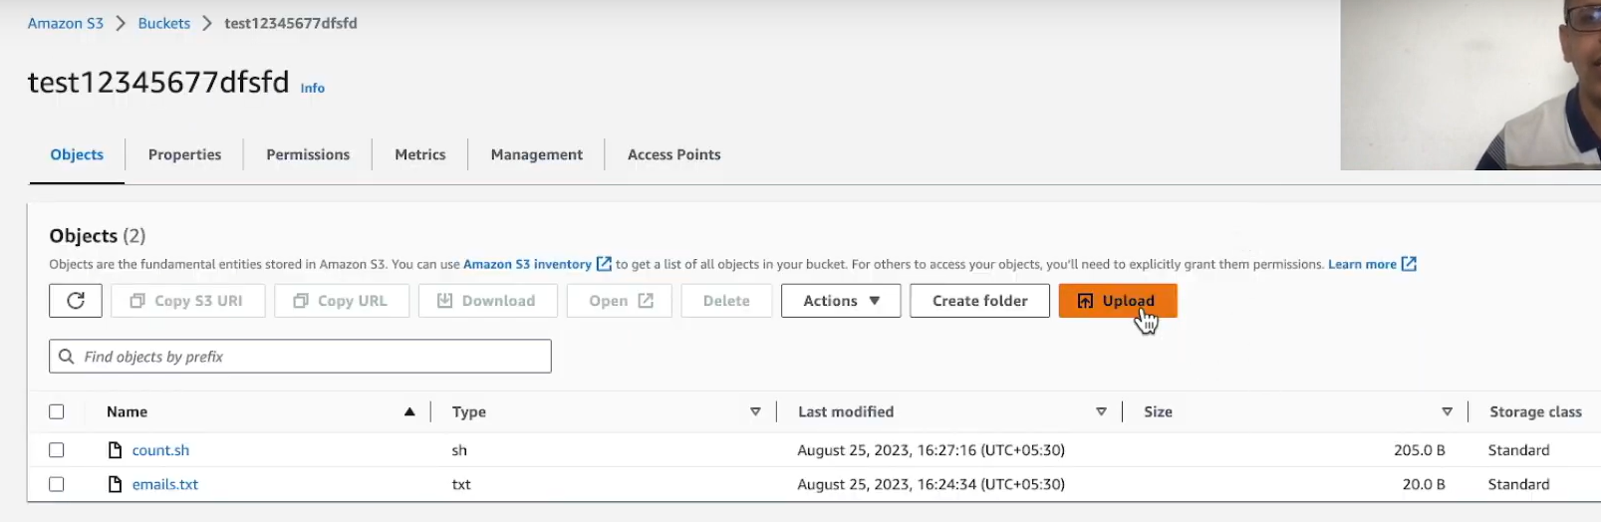Click the test12345677dfsfd breadcrumb text

click(291, 23)
